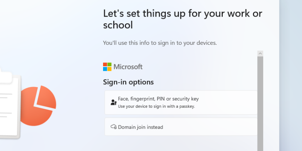
Task: Select Domain join instead
Action: click(140, 127)
